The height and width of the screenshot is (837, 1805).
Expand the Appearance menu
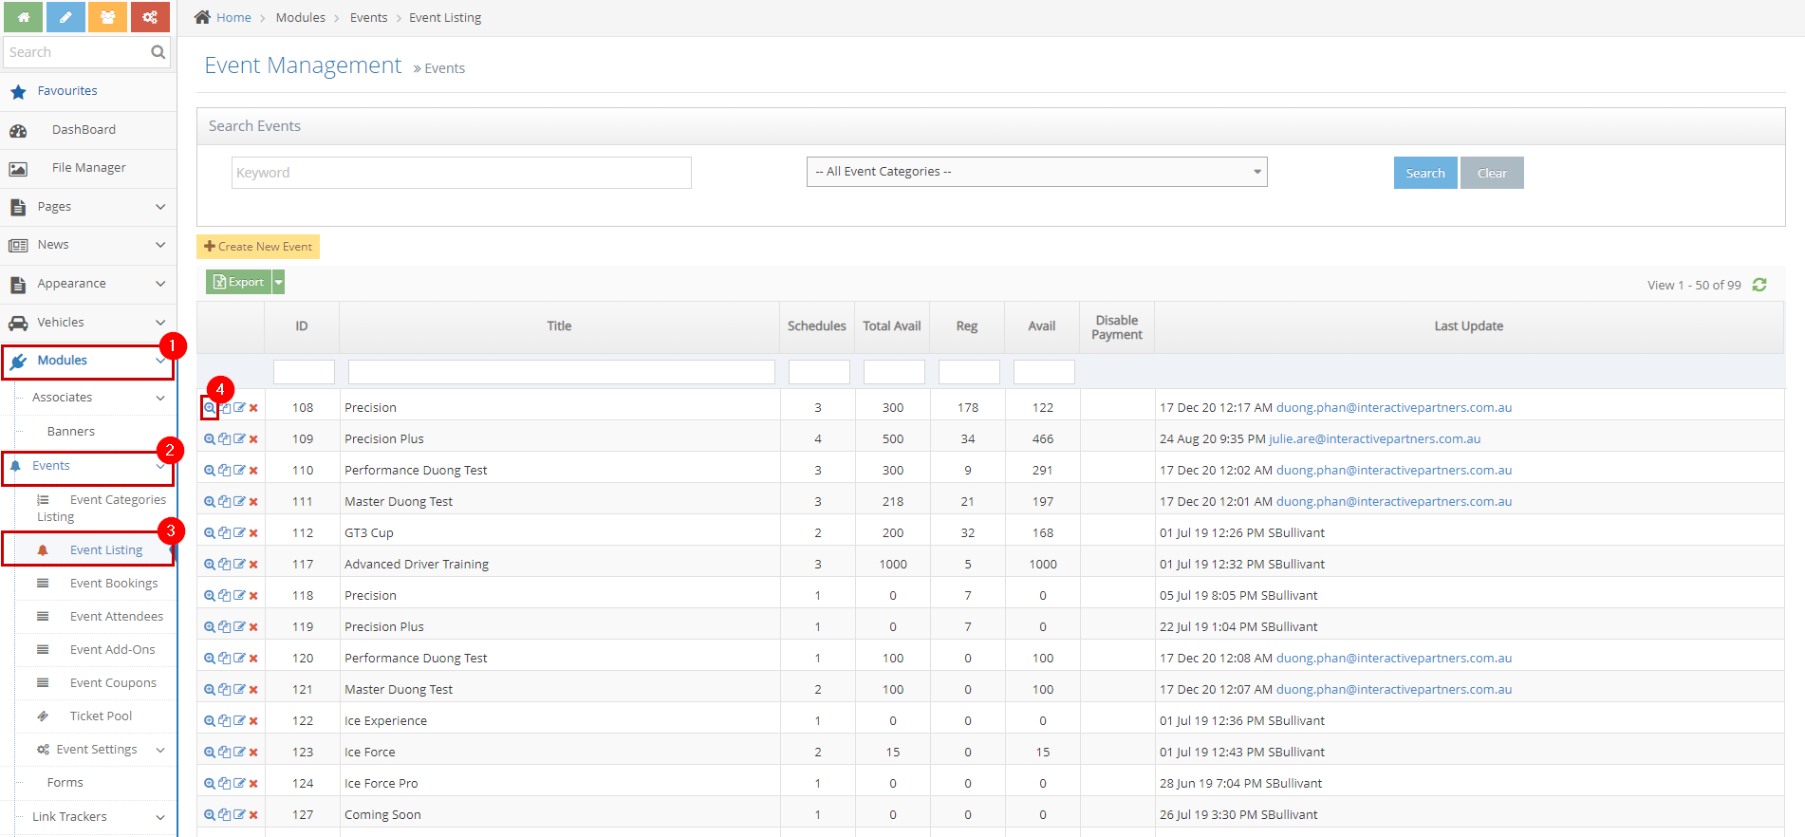[x=160, y=284]
